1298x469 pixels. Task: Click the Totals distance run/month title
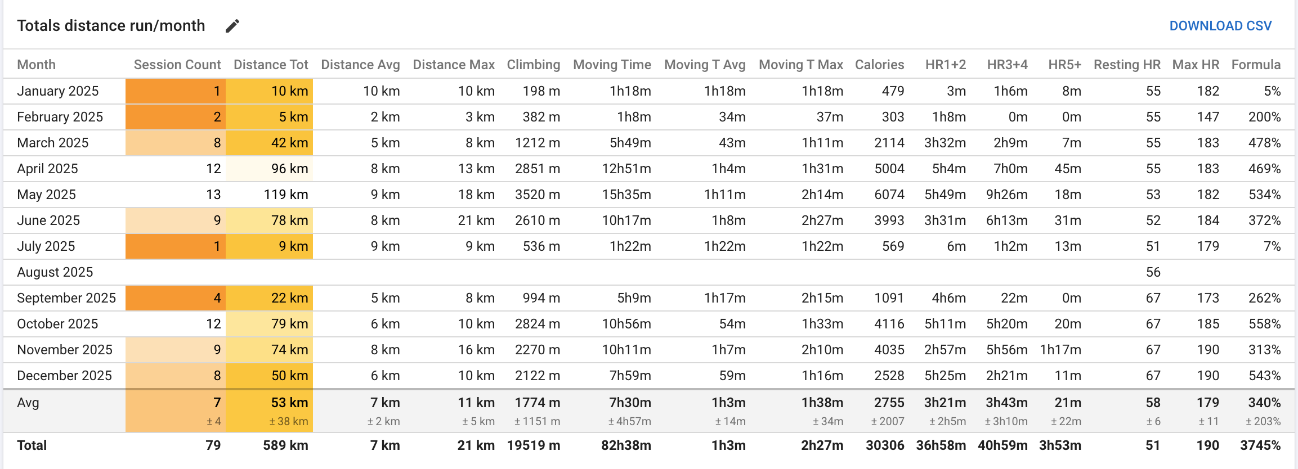coord(111,25)
